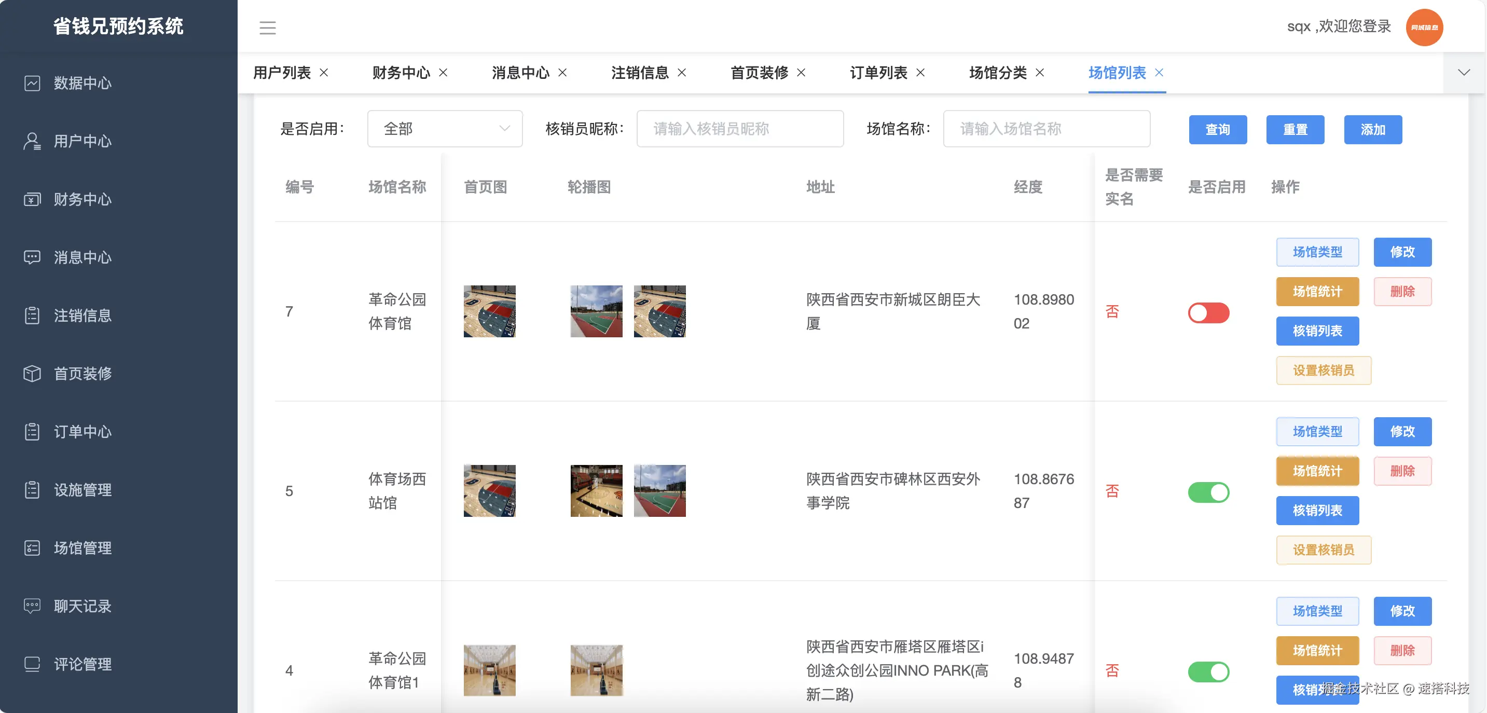Open 场馆管理 from the sidebar
This screenshot has width=1487, height=713.
81,548
